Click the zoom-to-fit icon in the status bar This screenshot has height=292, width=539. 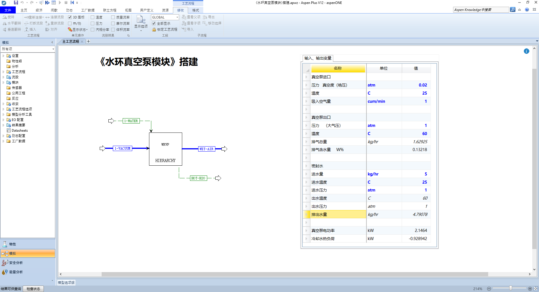tap(536, 289)
